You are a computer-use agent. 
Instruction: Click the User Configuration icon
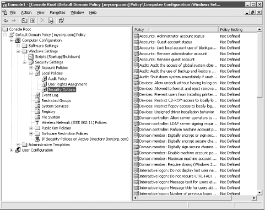point(18,150)
